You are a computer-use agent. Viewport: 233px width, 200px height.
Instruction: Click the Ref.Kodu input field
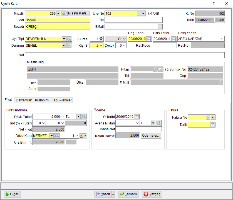165,46
